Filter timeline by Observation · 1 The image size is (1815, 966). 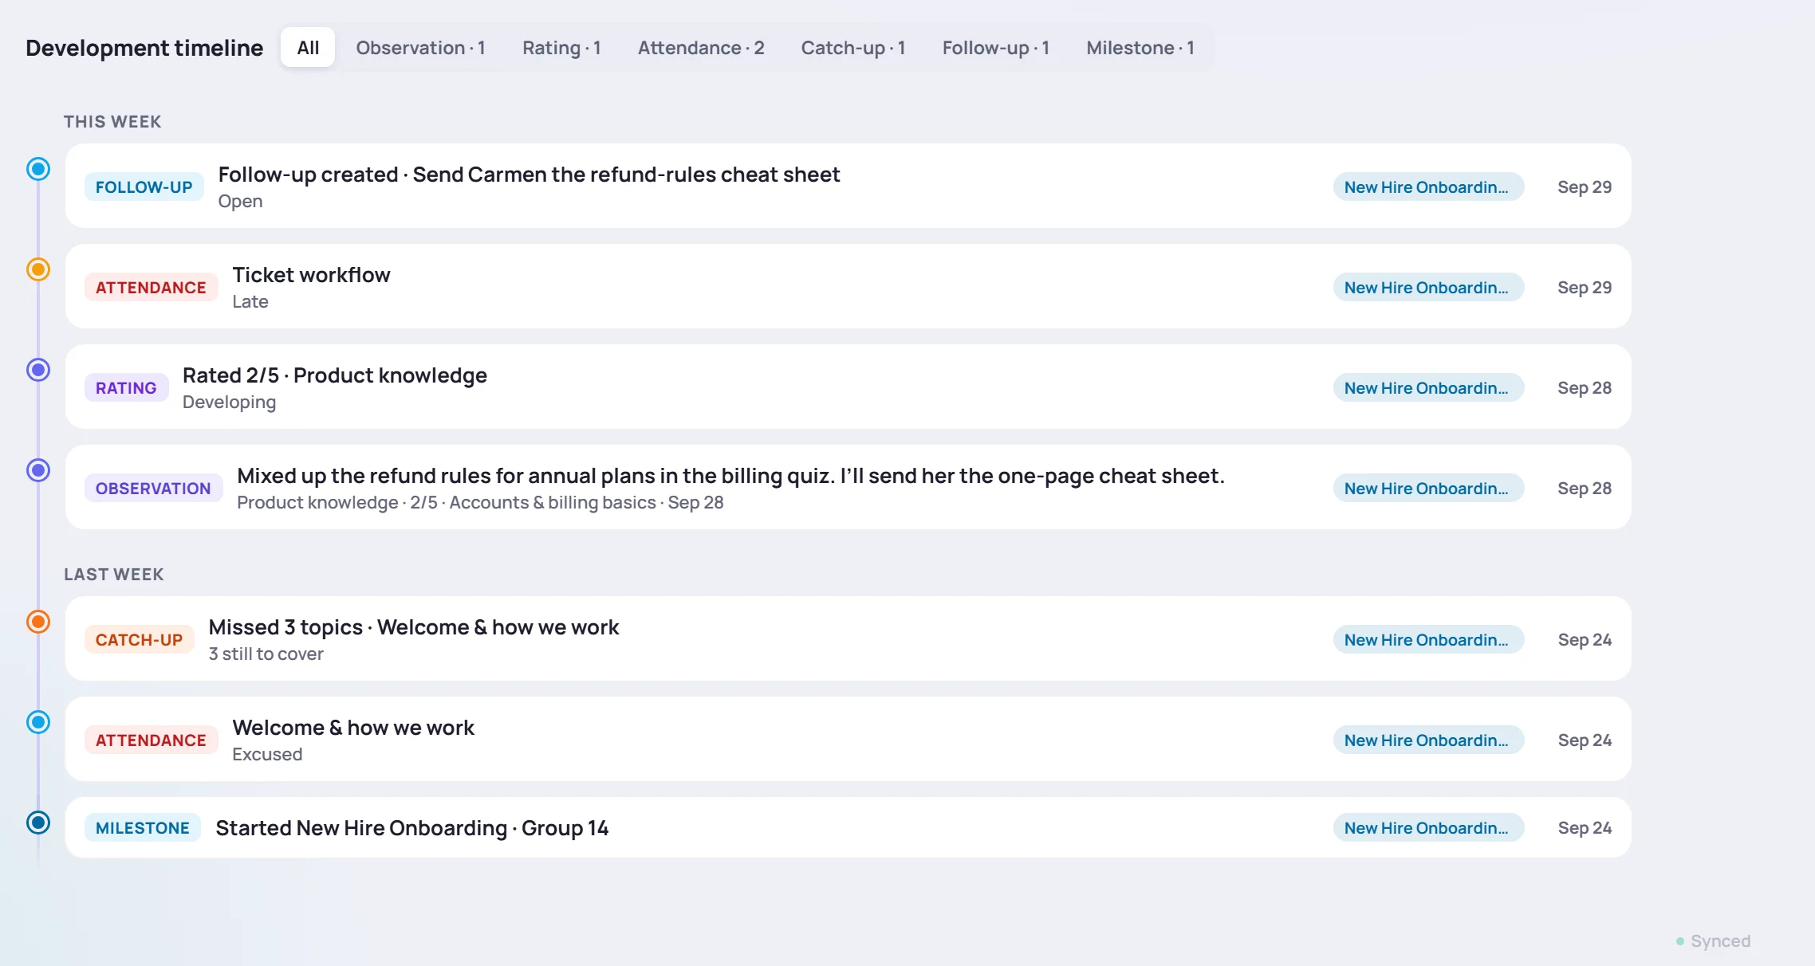tap(420, 48)
